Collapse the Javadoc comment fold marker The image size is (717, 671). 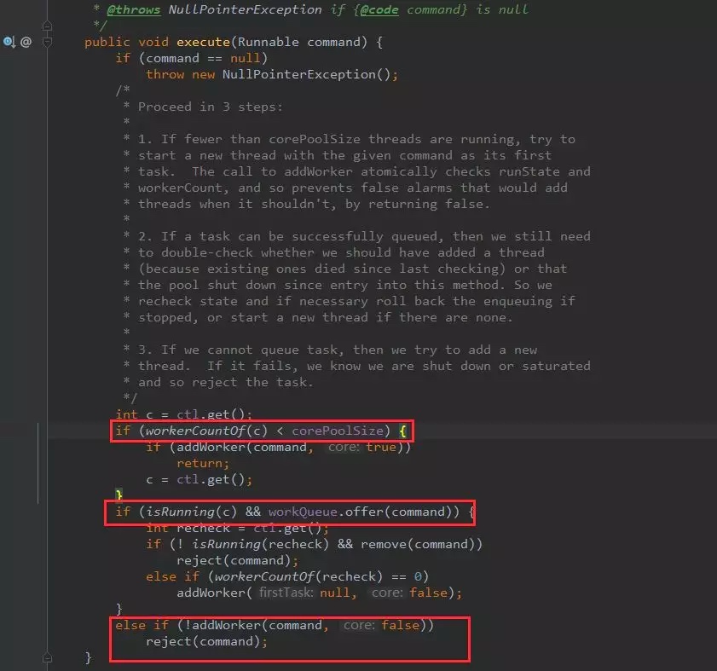click(47, 26)
